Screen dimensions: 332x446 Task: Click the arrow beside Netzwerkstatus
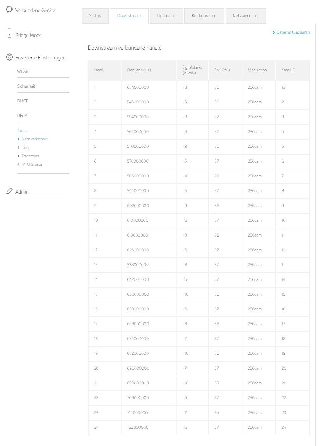[x=19, y=139]
